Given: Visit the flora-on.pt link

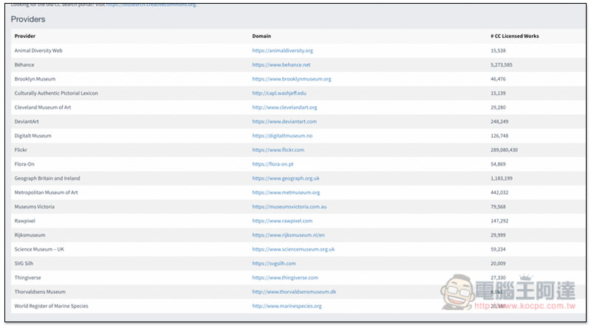Looking at the screenshot, I should [273, 164].
